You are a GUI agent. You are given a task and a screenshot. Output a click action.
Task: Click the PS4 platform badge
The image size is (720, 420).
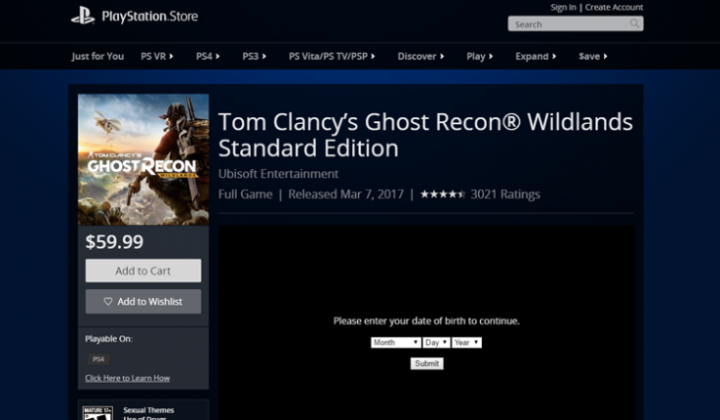(x=99, y=359)
